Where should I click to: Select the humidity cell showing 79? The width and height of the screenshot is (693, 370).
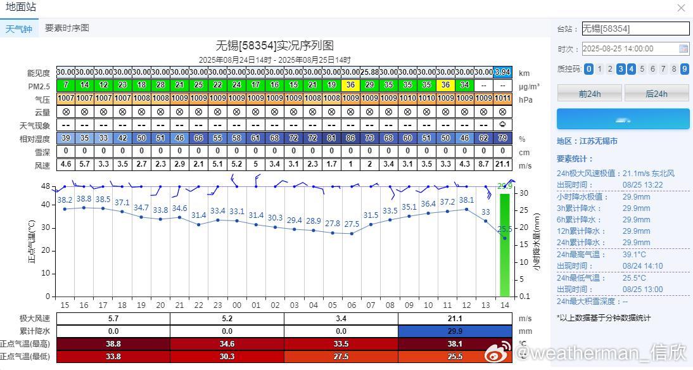pyautogui.click(x=502, y=138)
